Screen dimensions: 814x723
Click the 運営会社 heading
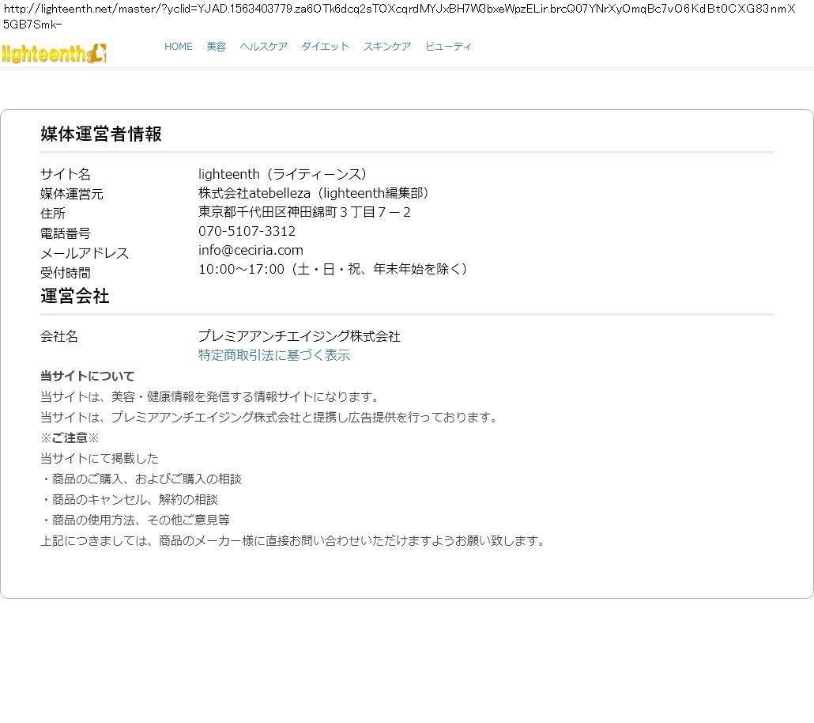click(x=75, y=296)
